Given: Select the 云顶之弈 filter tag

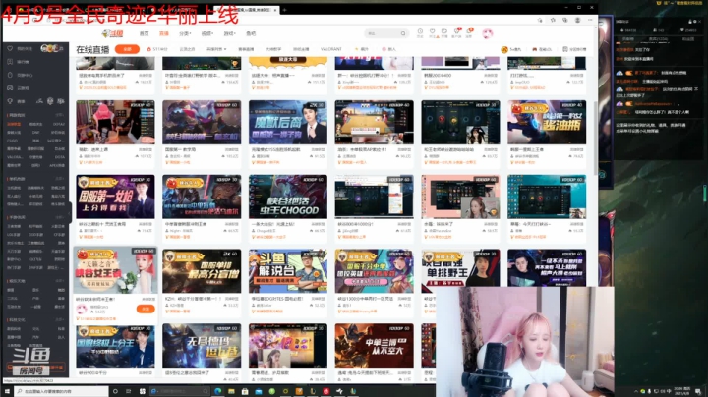Looking at the screenshot, I should coord(187,49).
